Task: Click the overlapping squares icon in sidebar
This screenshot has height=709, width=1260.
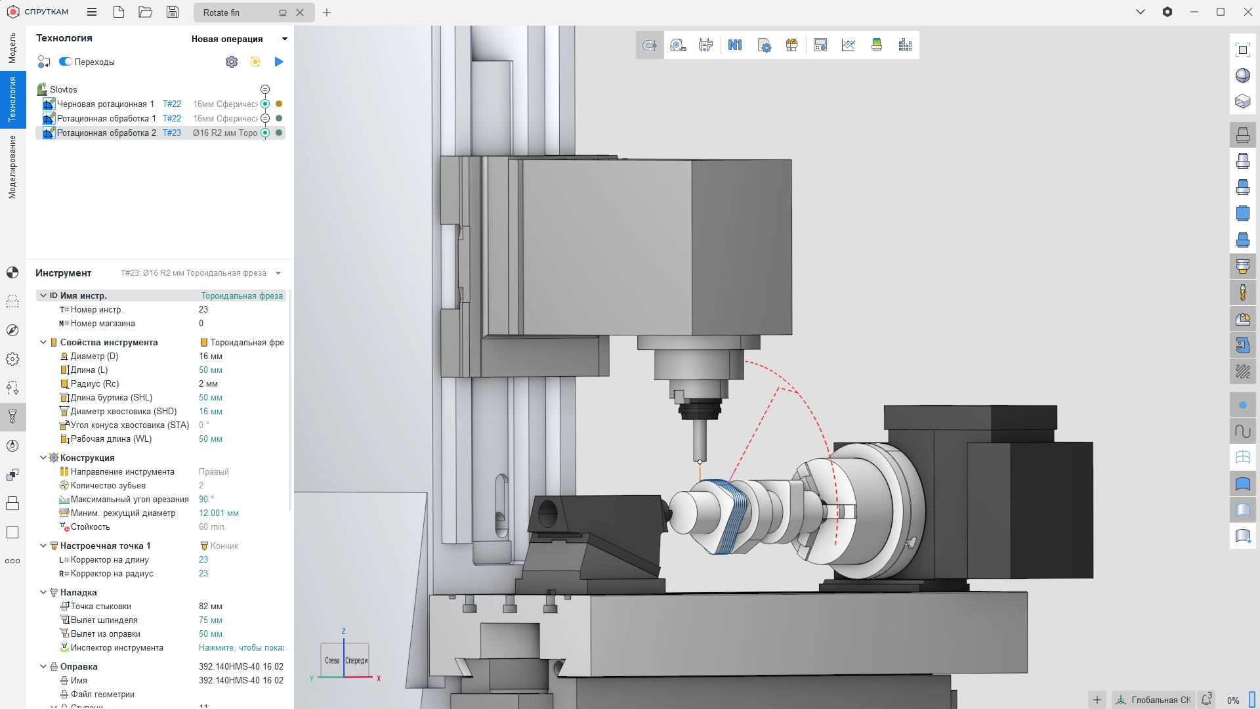Action: point(12,475)
